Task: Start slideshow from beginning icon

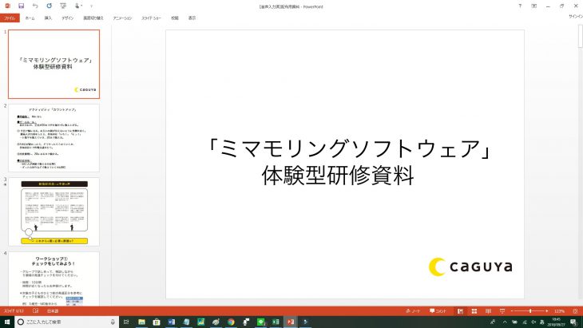Action: 63,6
